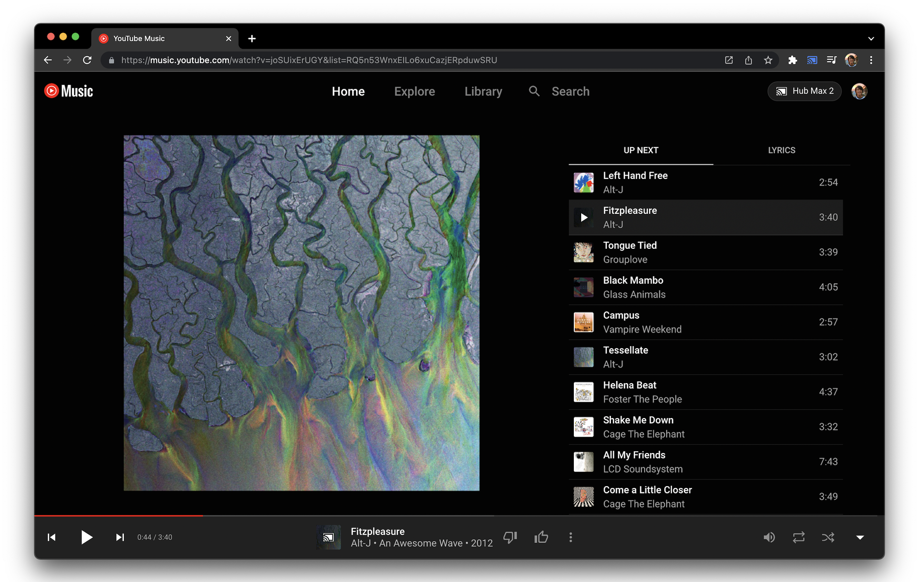Click the volume speaker icon
919x582 pixels.
[769, 537]
